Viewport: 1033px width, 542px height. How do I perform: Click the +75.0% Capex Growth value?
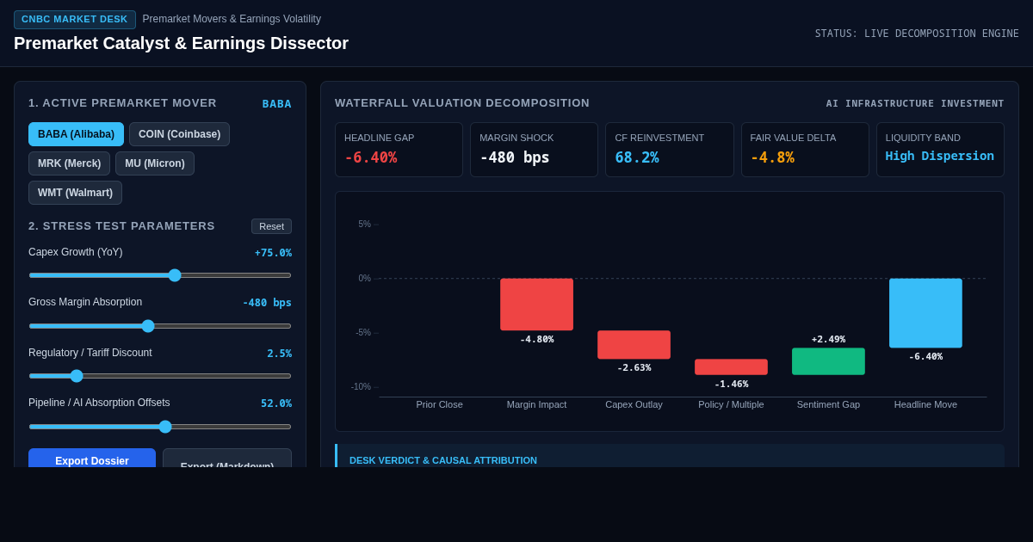point(273,253)
